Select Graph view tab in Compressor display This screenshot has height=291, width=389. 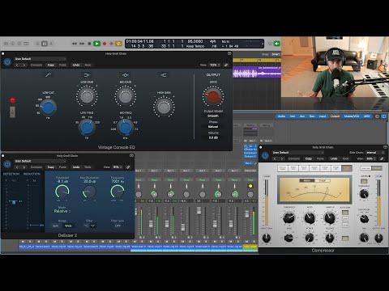coord(323,180)
